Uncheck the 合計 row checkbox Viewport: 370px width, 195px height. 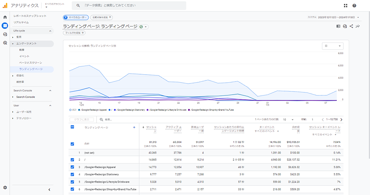click(72, 144)
